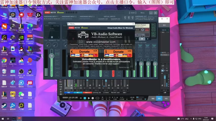Open Voicemeeter Menu
Screen dimensions: 216x121
[143, 13]
